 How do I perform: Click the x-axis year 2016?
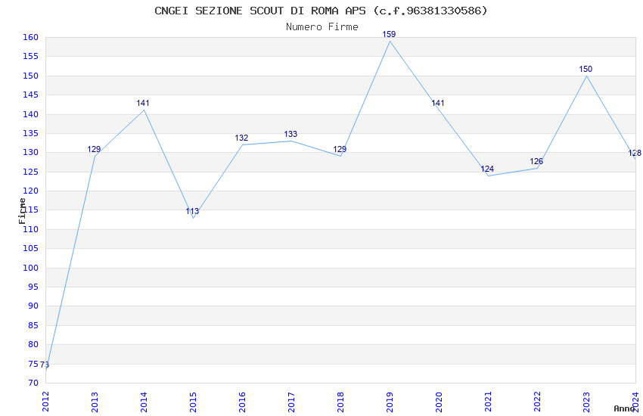pos(242,402)
